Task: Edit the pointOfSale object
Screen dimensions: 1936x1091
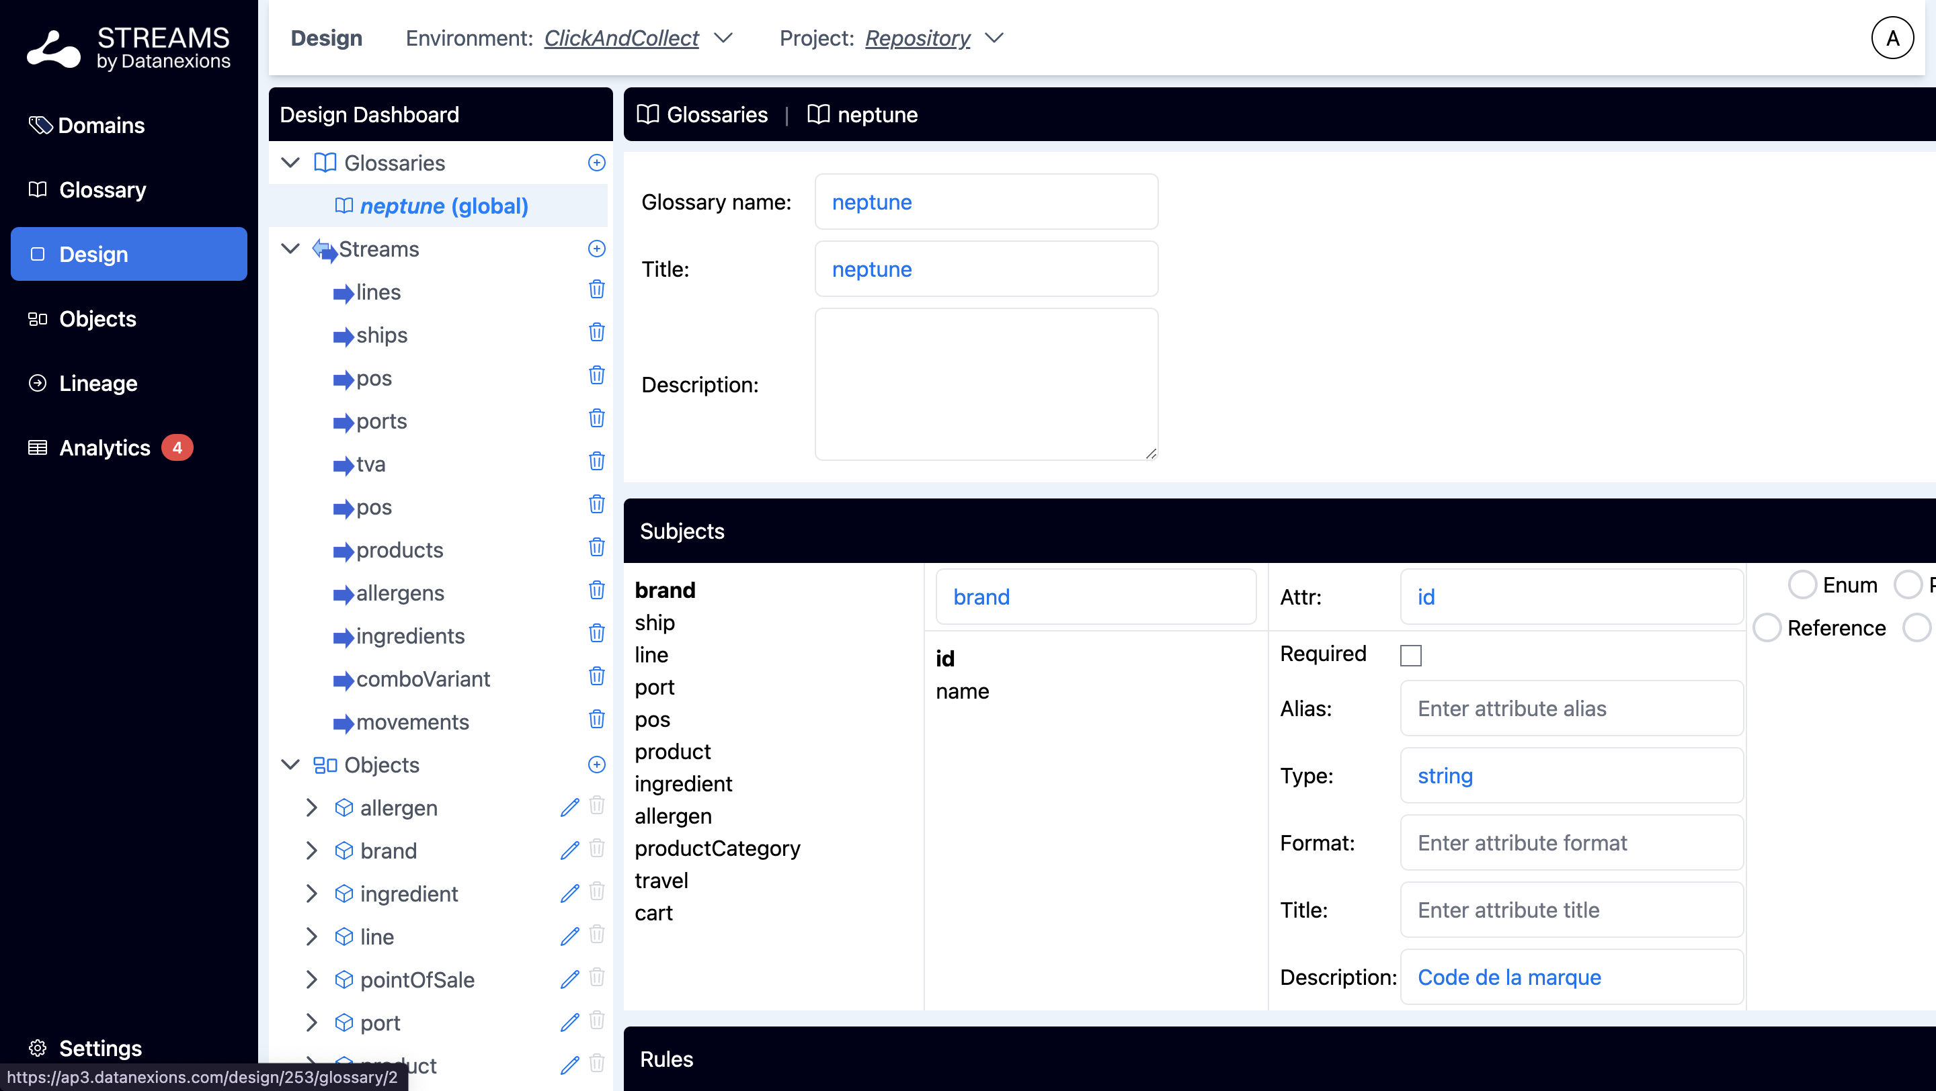Action: point(569,979)
